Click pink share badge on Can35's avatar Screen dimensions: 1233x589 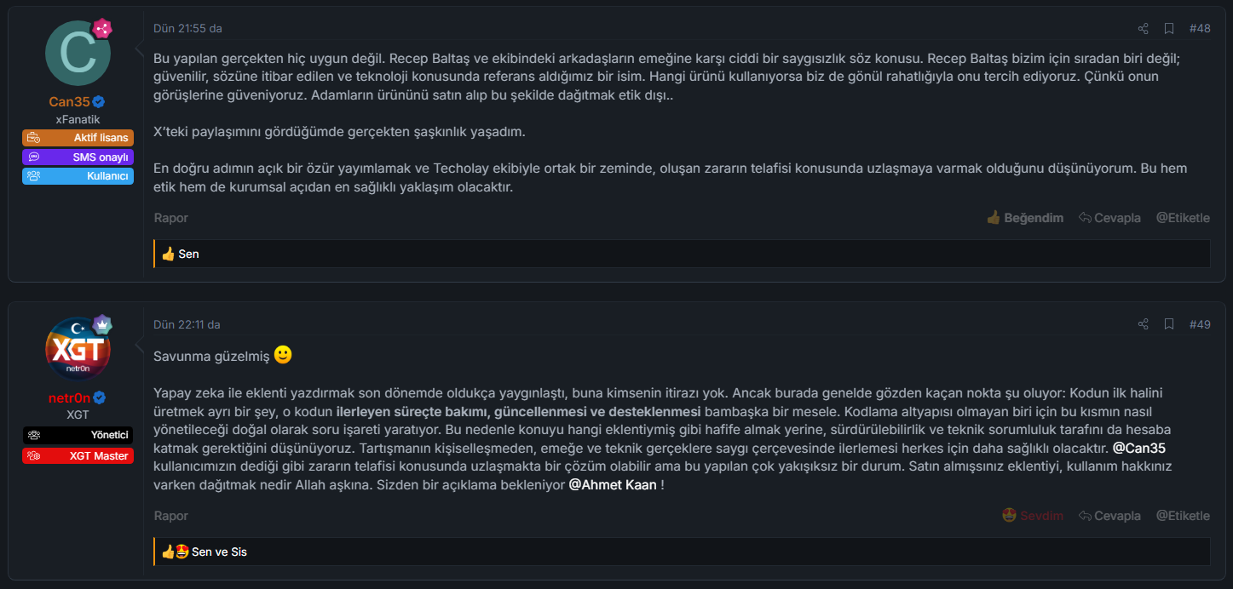pyautogui.click(x=102, y=28)
